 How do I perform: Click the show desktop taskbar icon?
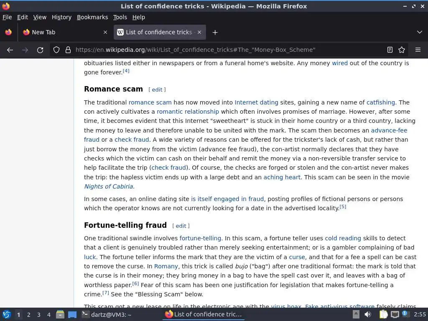pyautogui.click(x=72, y=315)
